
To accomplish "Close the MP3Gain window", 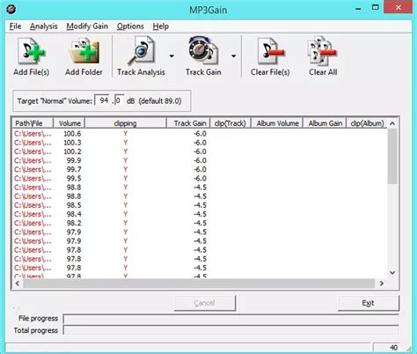I will (x=398, y=8).
